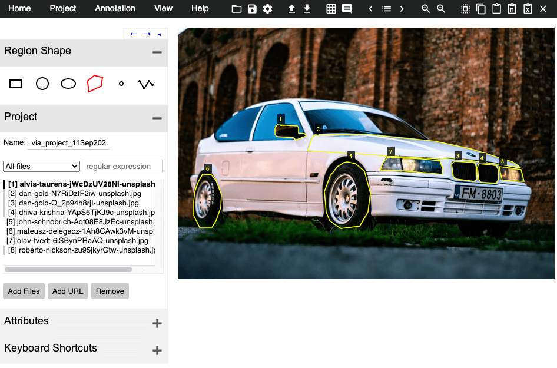
Task: Expand the Keyboard Shortcuts panel
Action: [157, 350]
